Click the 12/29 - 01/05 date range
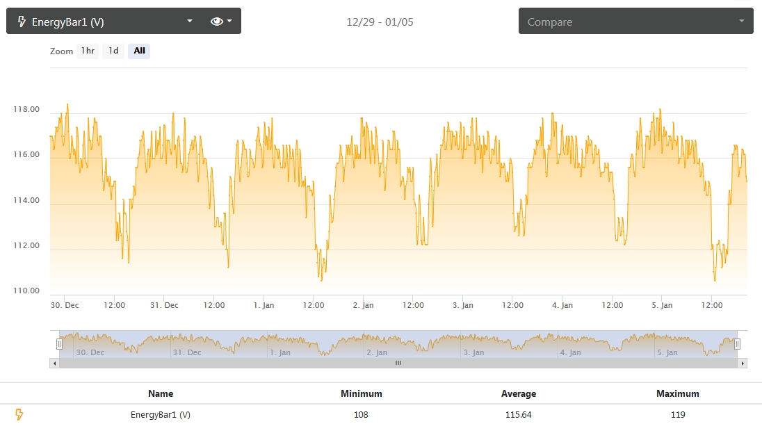The image size is (762, 433). tap(380, 22)
